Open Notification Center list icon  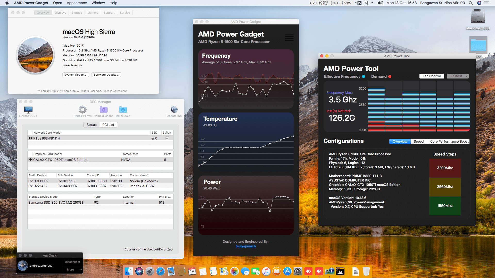pos(487,3)
